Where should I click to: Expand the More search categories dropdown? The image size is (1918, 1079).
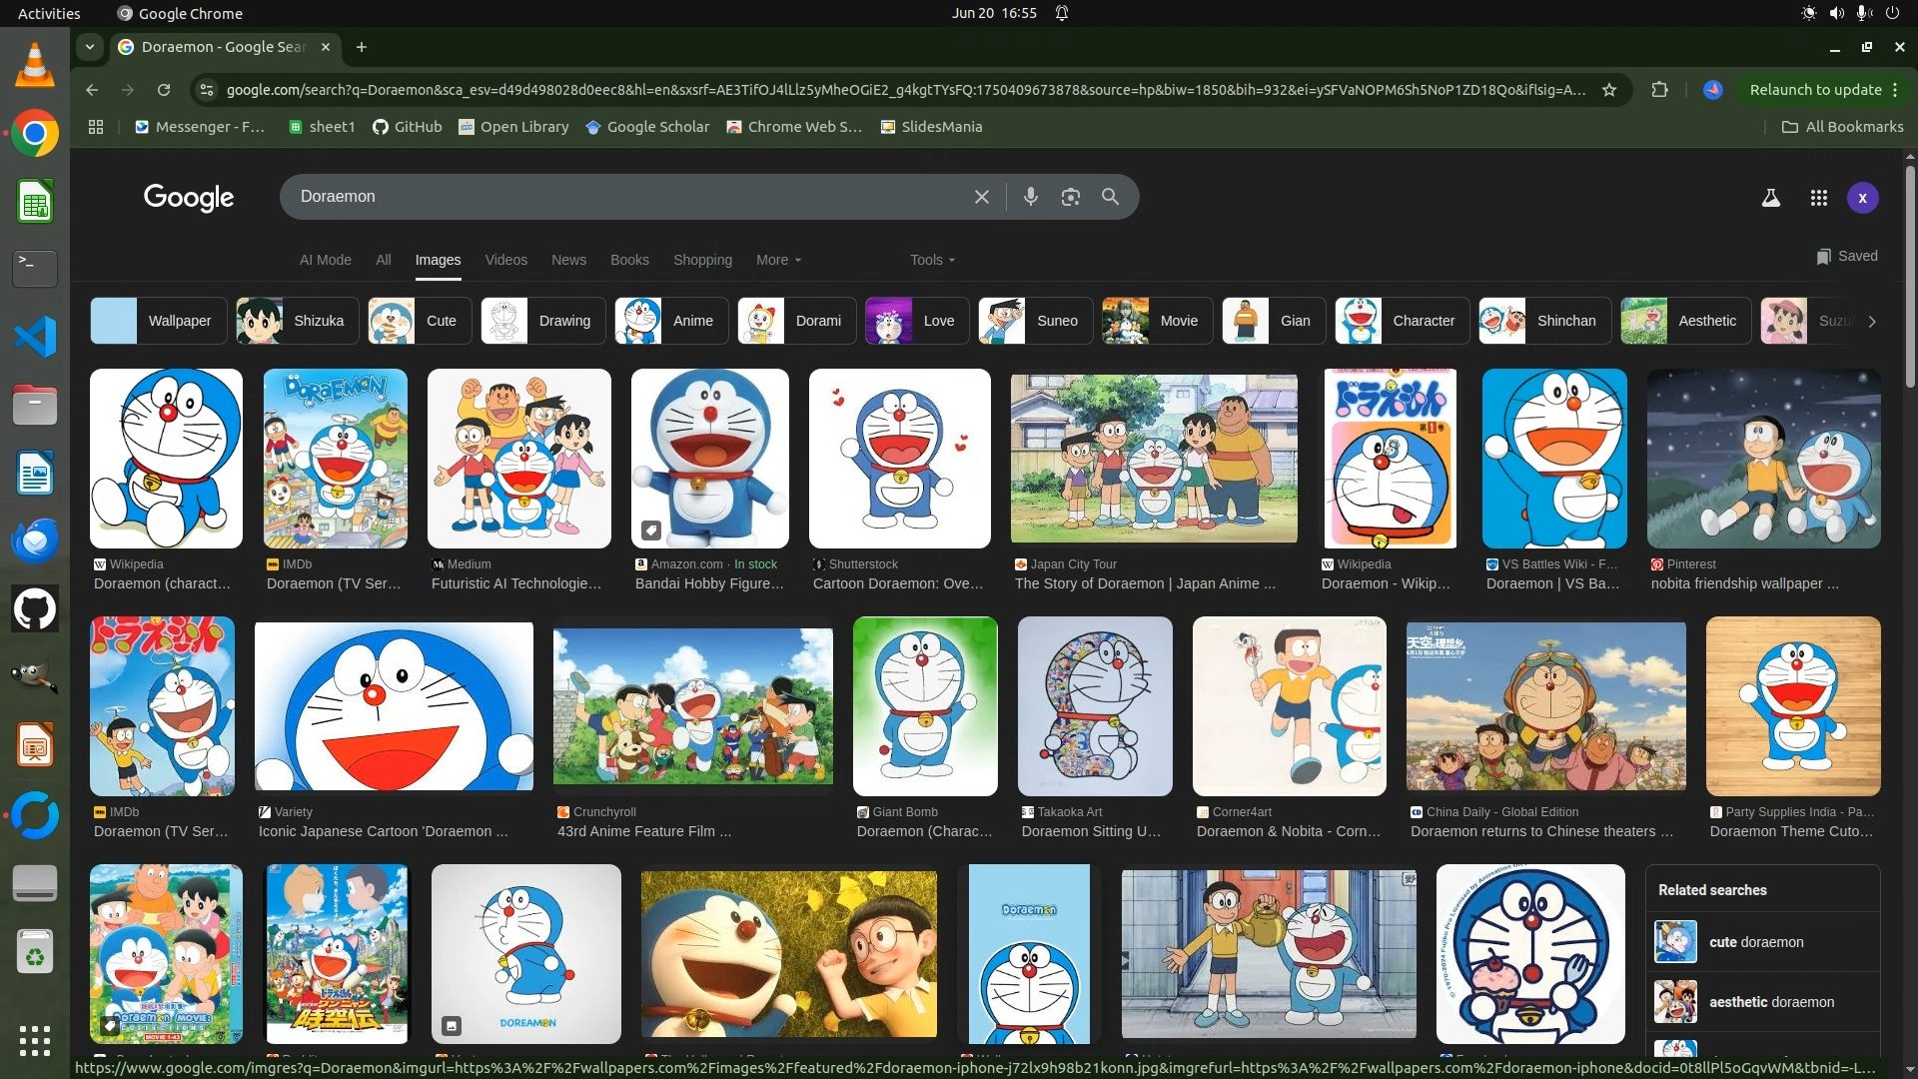778,260
